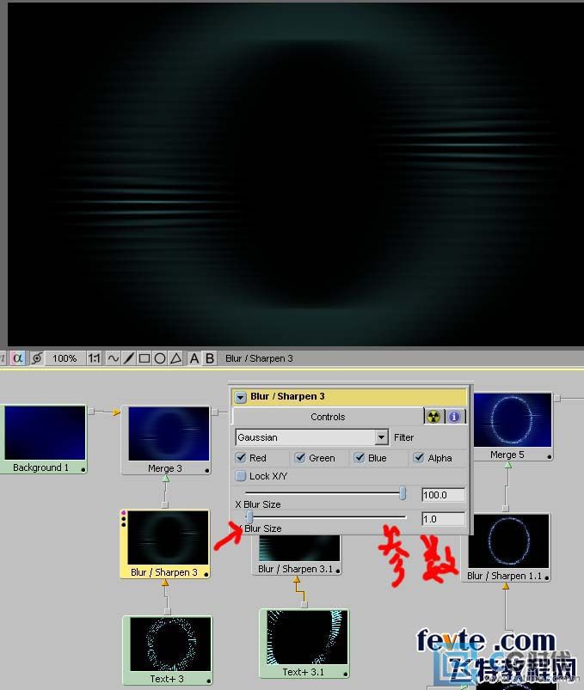The height and width of the screenshot is (690, 584).
Task: Select the ellipse mask tool
Action: [x=160, y=358]
